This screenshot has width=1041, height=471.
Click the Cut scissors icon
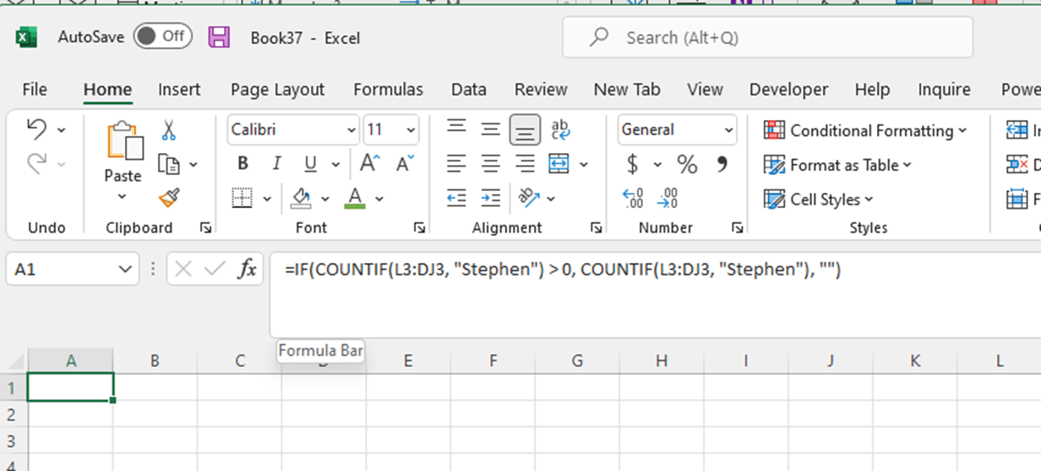pyautogui.click(x=169, y=129)
